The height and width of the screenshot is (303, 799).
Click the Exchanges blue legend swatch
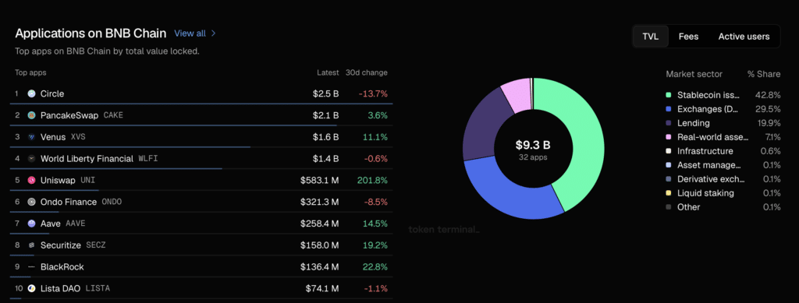tap(669, 109)
